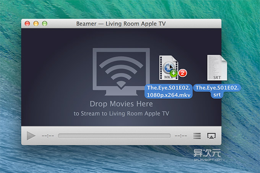Open the playlist view icon
Screen dimensions: 260x173
(x=197, y=136)
